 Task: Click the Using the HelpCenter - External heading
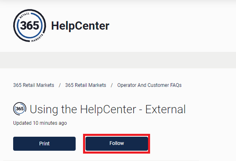[x=108, y=109]
